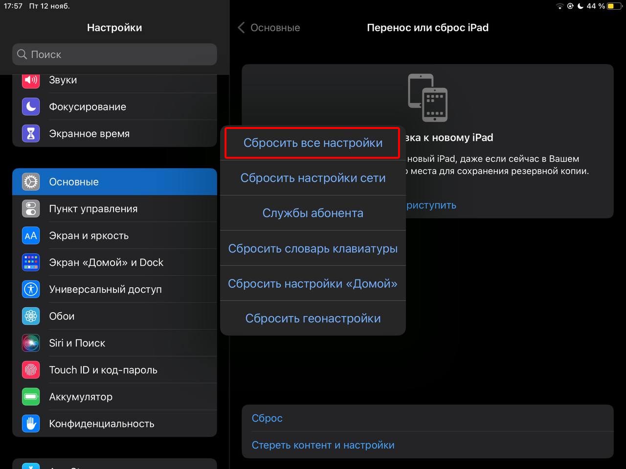Open the Фокусирование settings row
This screenshot has width=626, height=469.
114,107
